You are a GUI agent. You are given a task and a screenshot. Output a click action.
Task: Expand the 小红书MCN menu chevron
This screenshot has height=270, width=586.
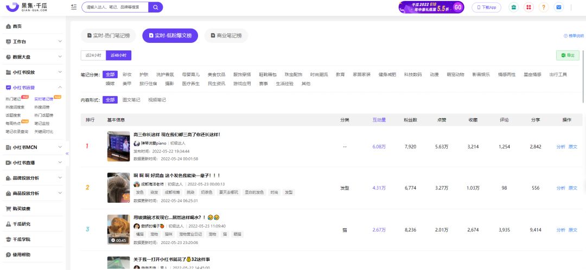pyautogui.click(x=60, y=147)
